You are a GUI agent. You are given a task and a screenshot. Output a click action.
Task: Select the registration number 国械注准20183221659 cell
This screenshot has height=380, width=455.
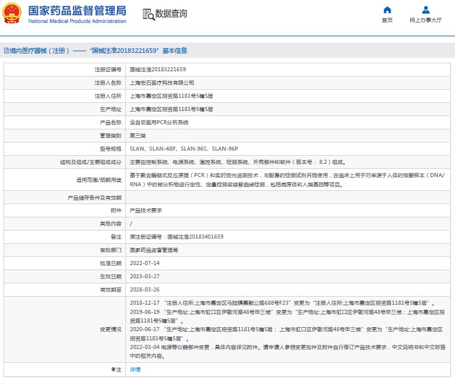pyautogui.click(x=158, y=69)
